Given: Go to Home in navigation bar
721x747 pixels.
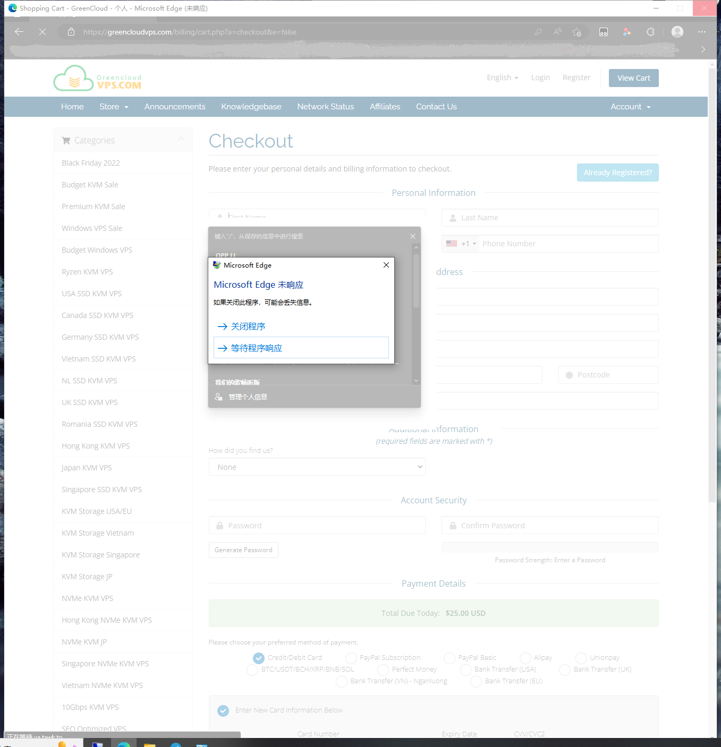Looking at the screenshot, I should (72, 107).
